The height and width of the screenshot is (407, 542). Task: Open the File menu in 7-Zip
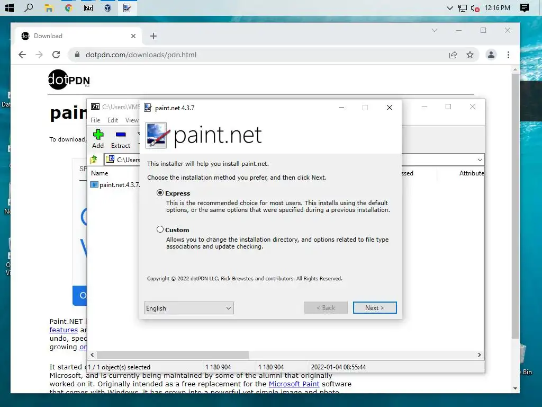click(x=95, y=120)
